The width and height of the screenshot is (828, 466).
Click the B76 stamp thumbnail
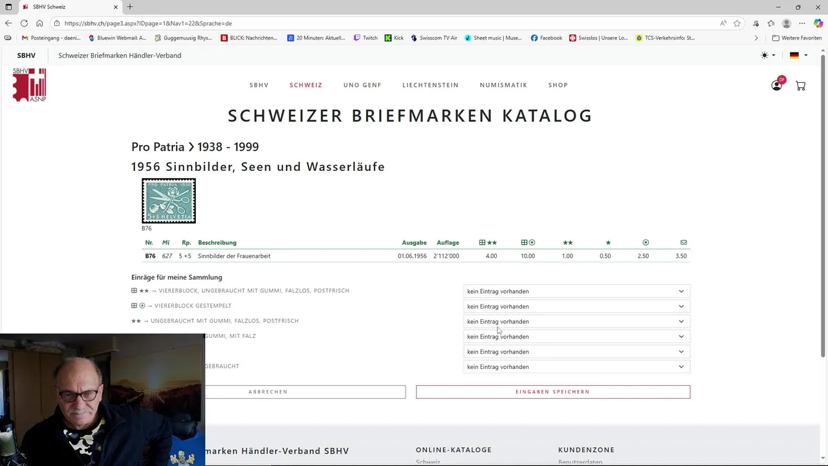tap(169, 201)
